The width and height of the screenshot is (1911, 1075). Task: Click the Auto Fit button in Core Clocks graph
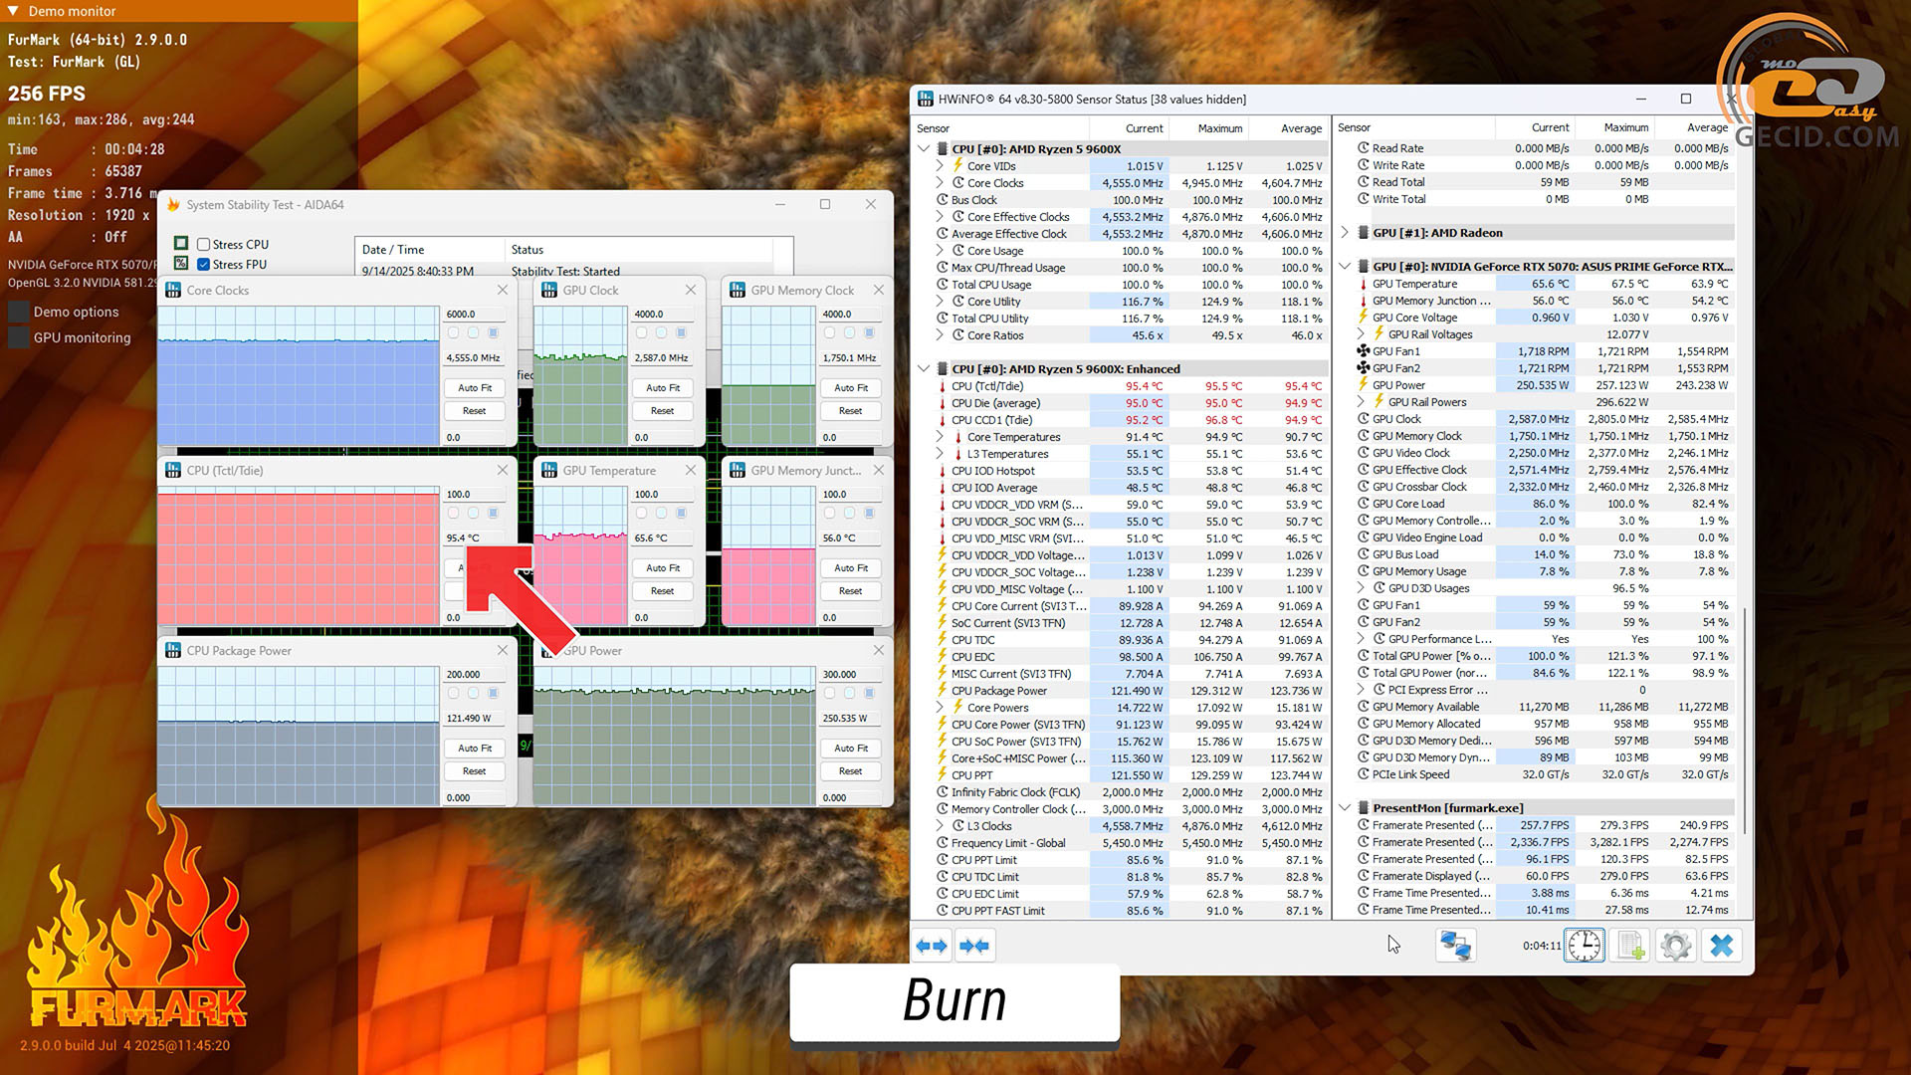(474, 388)
